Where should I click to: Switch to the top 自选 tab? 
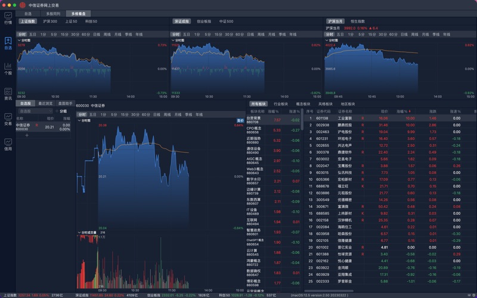(28, 14)
